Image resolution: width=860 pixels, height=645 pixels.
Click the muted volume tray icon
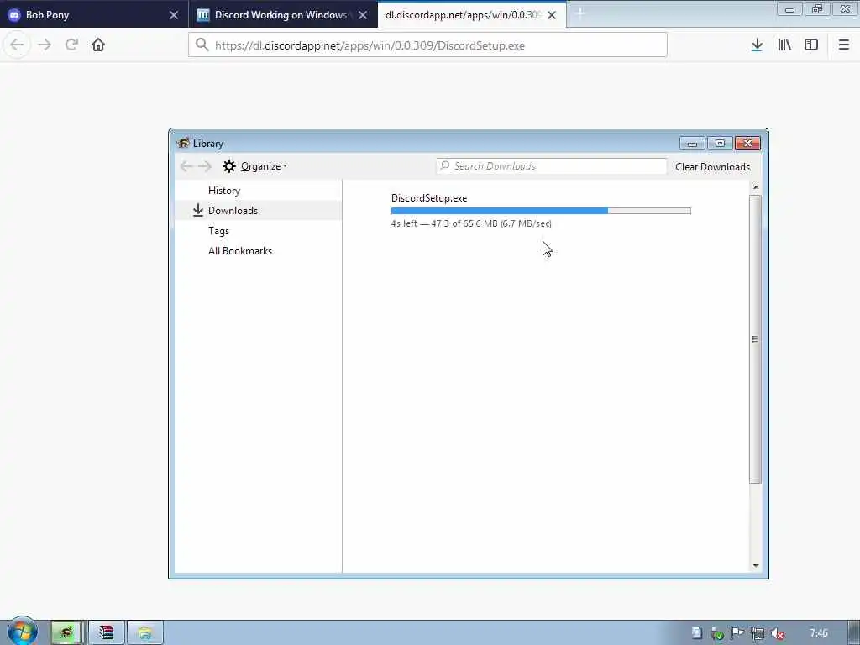click(777, 633)
